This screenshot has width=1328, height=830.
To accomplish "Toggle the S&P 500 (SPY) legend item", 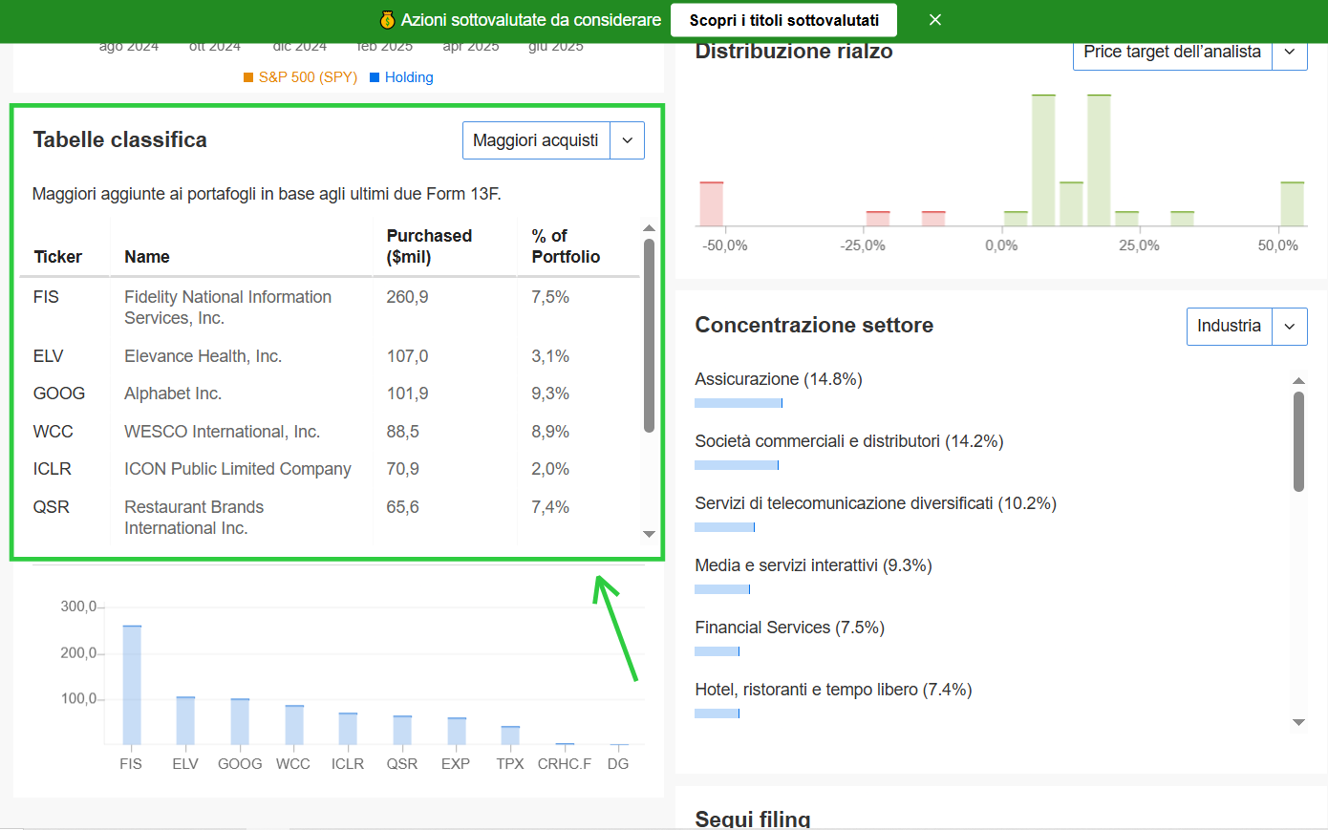I will click(300, 77).
